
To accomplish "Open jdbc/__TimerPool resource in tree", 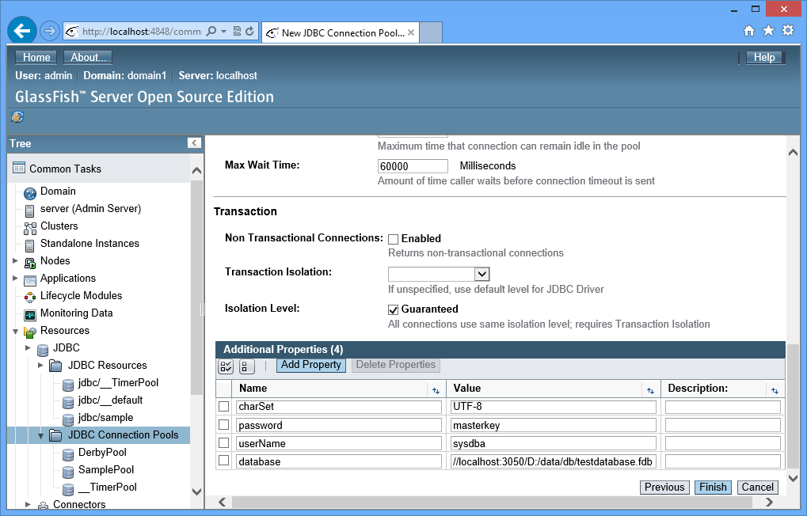I will [x=118, y=383].
